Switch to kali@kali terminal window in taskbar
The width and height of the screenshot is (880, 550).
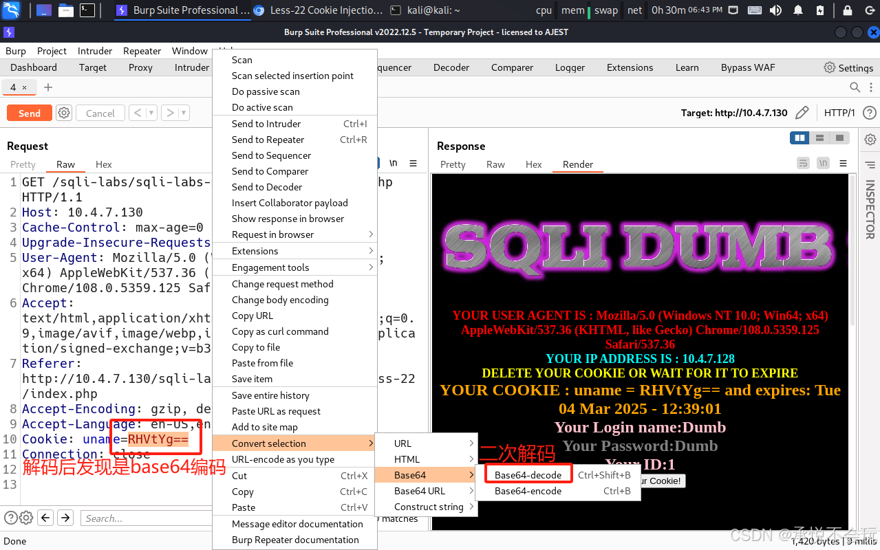[x=425, y=10]
